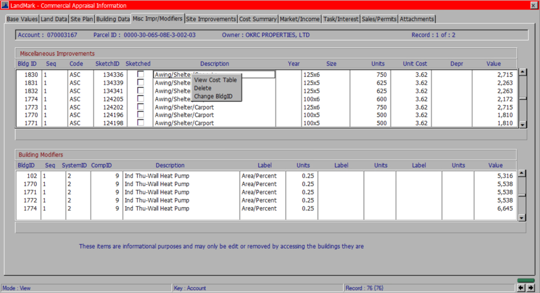Click Value 2,172 cell
This screenshot has width=540, height=293.
[495, 99]
